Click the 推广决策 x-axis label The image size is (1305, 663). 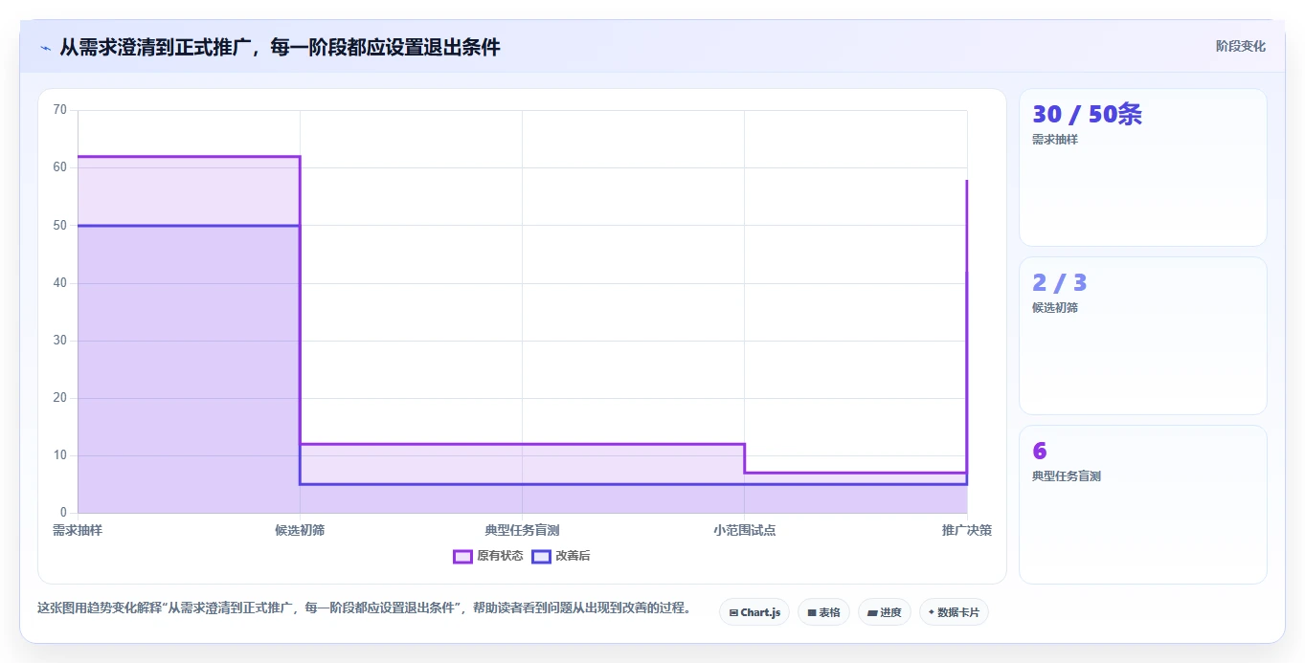point(966,530)
